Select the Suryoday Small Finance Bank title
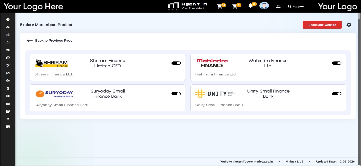This screenshot has height=166, width=361. point(108,94)
